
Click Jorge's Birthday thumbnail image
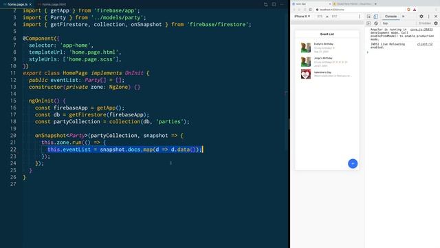[x=306, y=61]
